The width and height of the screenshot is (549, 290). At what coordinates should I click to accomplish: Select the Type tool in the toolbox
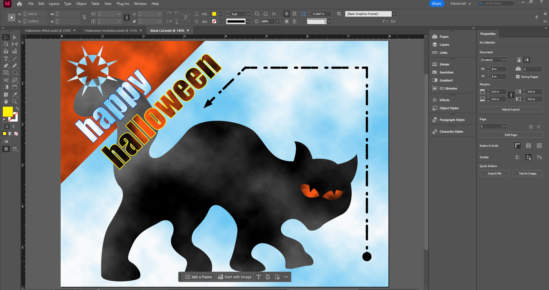(x=6, y=59)
